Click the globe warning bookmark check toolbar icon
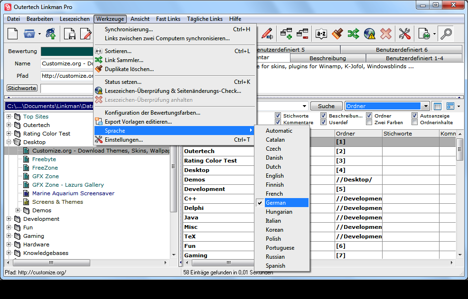This screenshot has height=299, width=468. tap(369, 34)
